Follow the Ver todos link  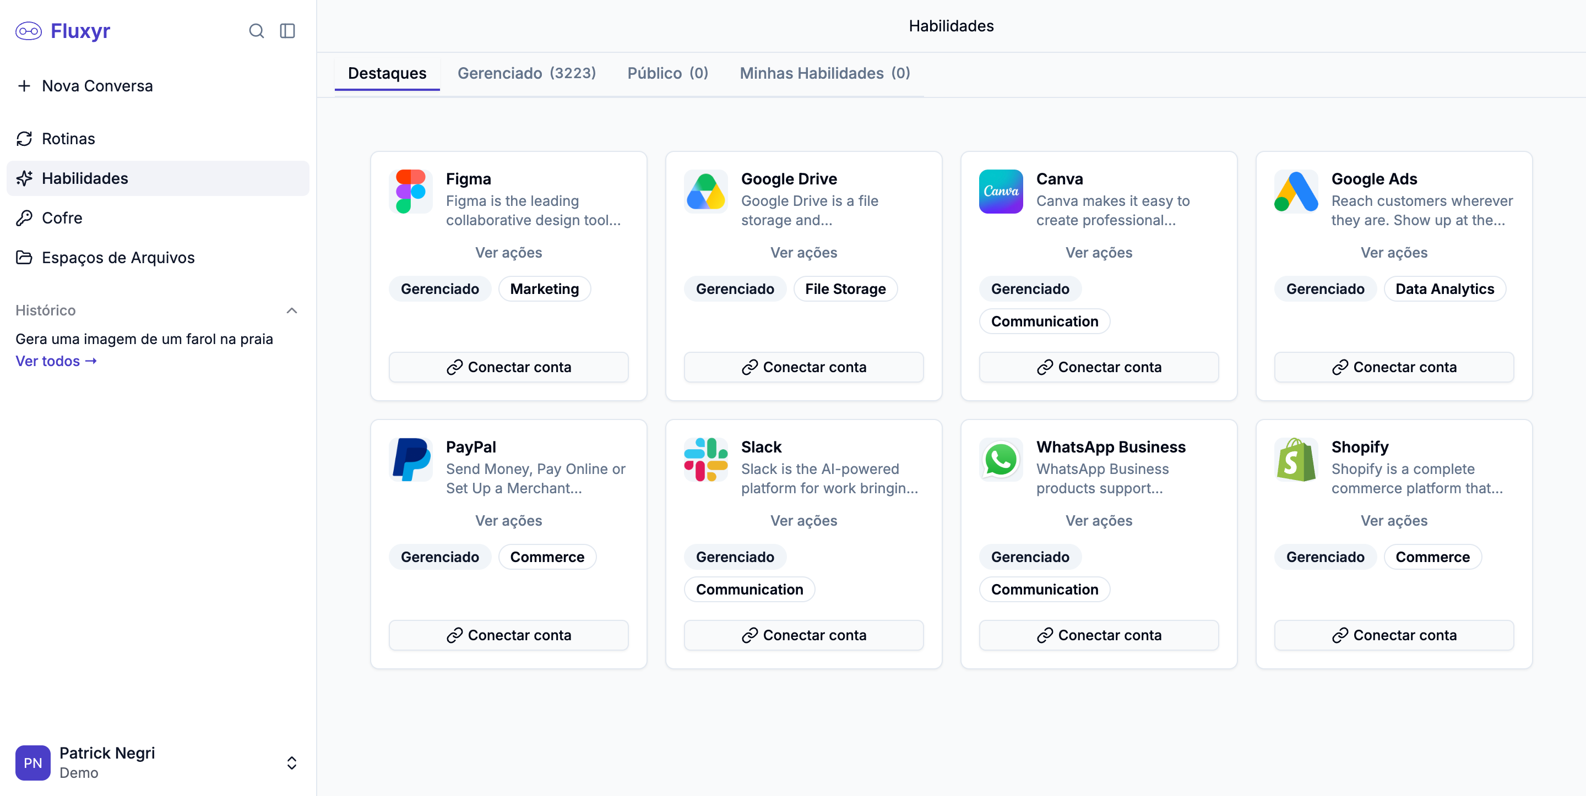[56, 361]
